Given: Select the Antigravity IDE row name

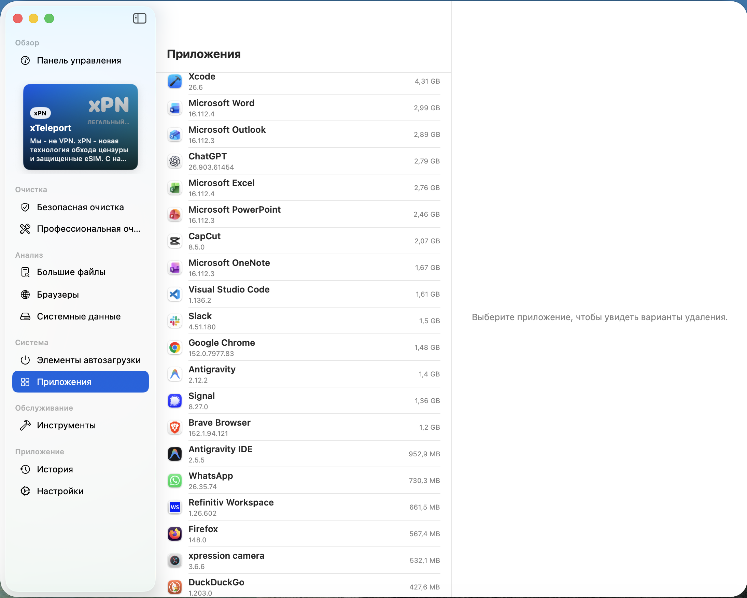Looking at the screenshot, I should click(220, 450).
